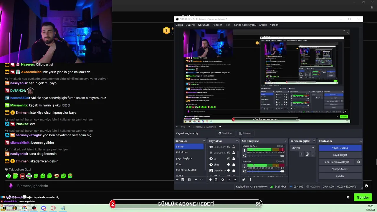Move selected scene down in Sahneler
377x212 pixels.
pos(201,180)
